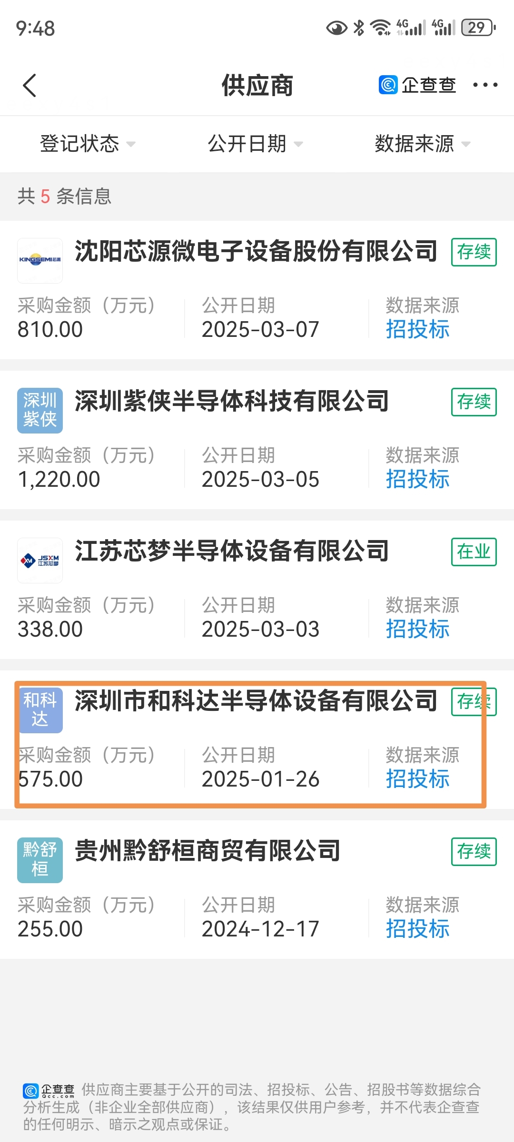Open the three-dot more options menu
This screenshot has height=1142, width=514.
point(485,85)
